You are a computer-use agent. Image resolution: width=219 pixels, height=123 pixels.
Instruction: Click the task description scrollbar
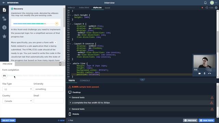(64, 17)
